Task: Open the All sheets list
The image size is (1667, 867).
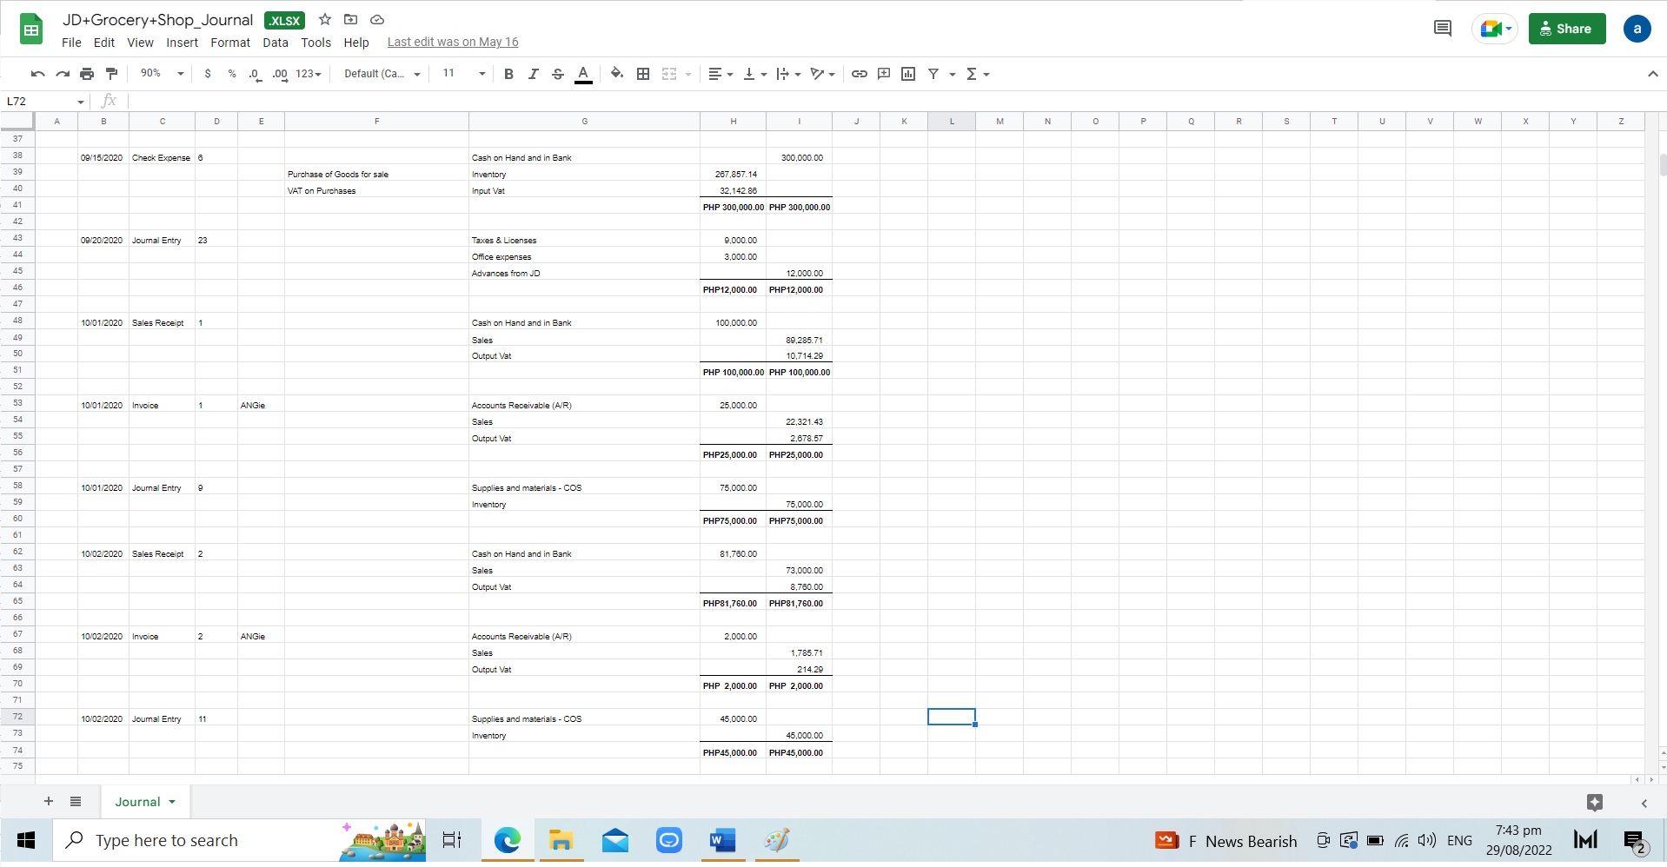Action: 76,802
